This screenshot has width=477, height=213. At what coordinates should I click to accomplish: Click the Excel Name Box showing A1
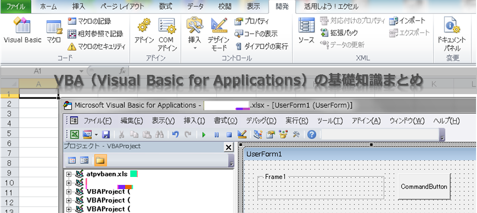tap(42, 71)
